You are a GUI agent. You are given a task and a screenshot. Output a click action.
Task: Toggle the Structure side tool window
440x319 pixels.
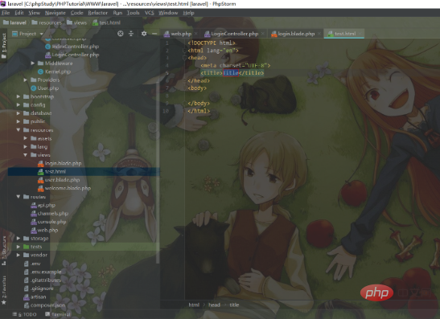click(4, 251)
